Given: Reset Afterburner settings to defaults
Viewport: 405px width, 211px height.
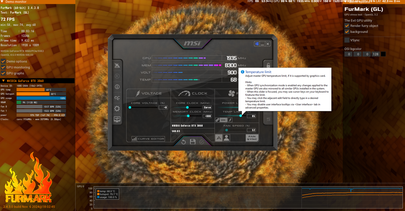Looking at the screenshot, I should (183, 142).
